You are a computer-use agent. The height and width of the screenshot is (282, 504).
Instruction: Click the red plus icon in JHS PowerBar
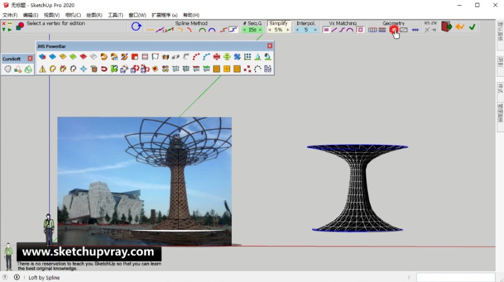point(217,57)
